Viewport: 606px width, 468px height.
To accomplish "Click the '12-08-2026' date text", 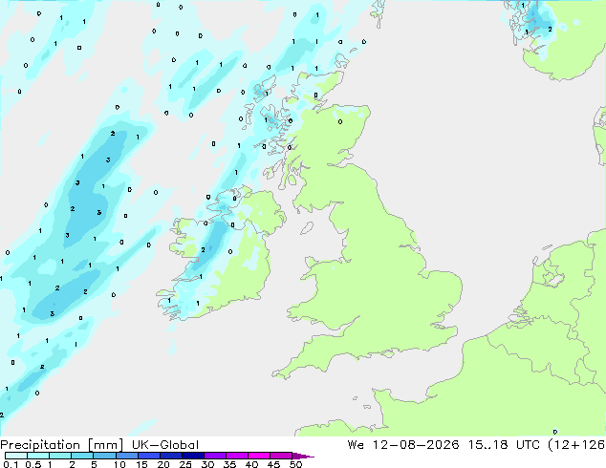I will coord(416,445).
